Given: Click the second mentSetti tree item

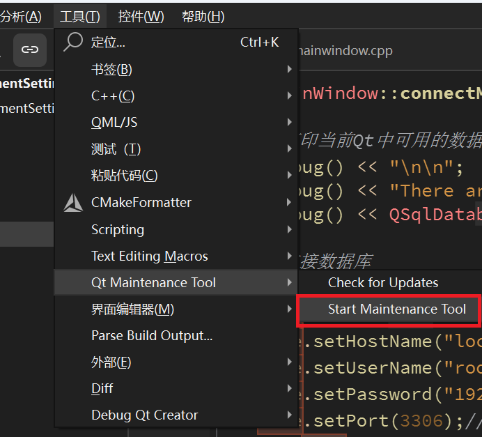Looking at the screenshot, I should click(27, 109).
